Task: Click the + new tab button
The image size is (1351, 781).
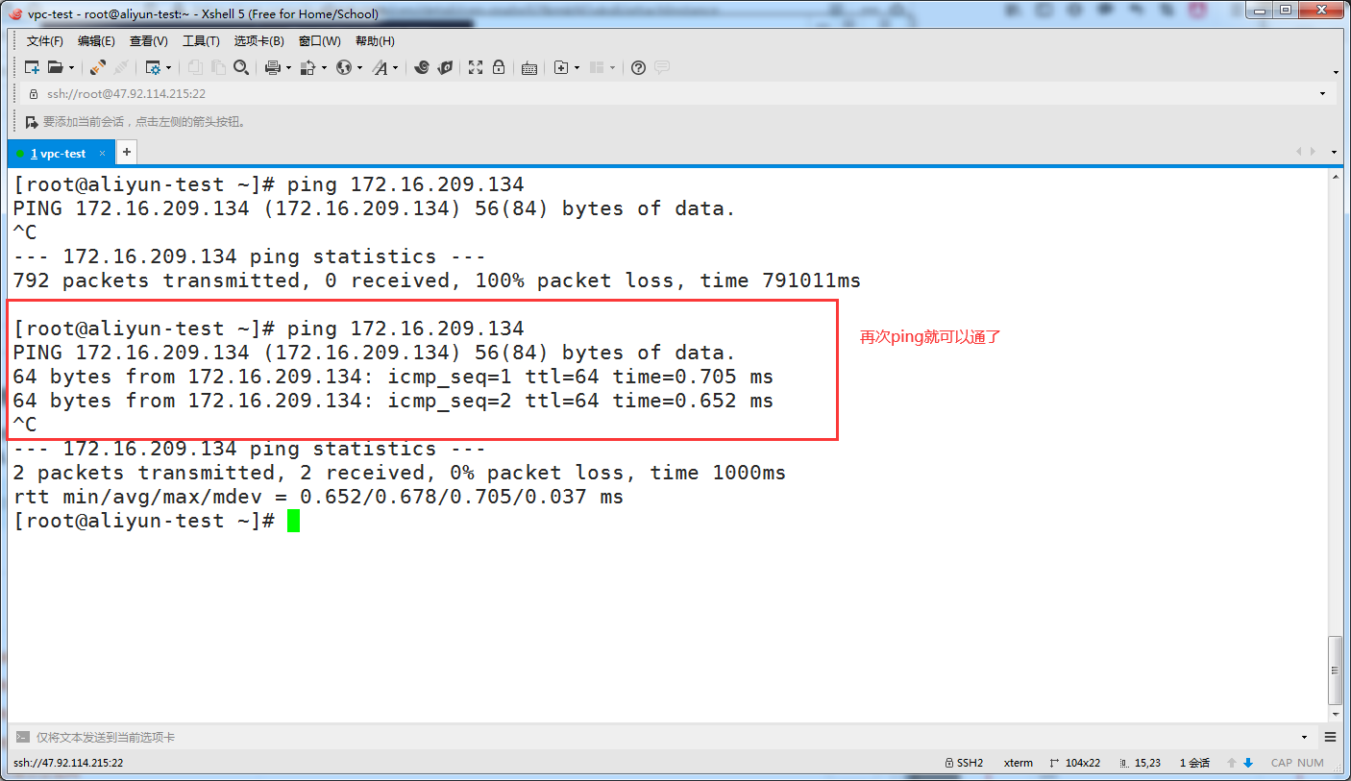Action: coord(126,152)
